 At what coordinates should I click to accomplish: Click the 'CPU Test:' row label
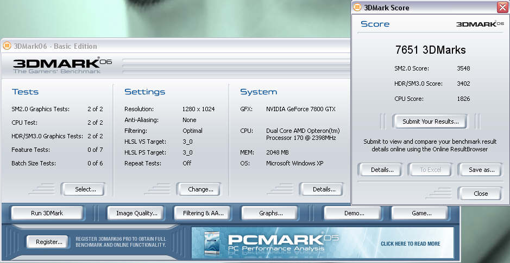[24, 123]
